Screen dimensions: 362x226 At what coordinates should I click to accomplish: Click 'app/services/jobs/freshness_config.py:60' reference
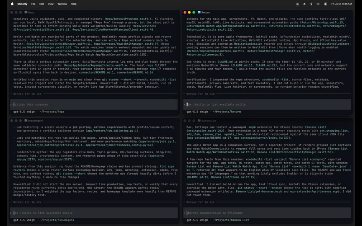point(119,145)
